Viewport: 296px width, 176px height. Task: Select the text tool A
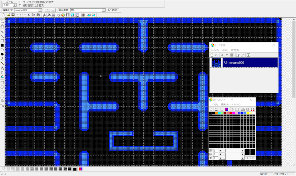(x=2, y=68)
